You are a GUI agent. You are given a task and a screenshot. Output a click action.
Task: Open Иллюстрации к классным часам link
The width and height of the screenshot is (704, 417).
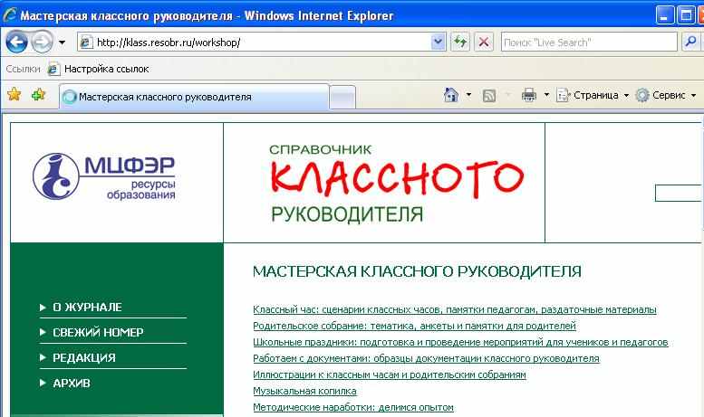coord(390,374)
